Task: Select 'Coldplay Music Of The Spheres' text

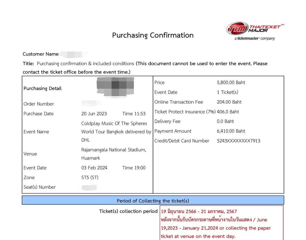Action: pyautogui.click(x=114, y=123)
